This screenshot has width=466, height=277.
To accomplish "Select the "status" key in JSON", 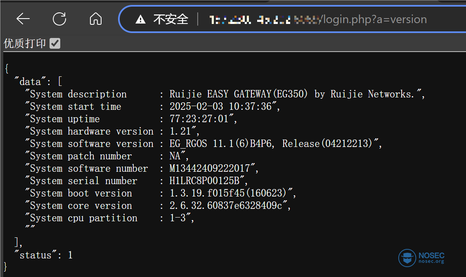I will (x=35, y=255).
